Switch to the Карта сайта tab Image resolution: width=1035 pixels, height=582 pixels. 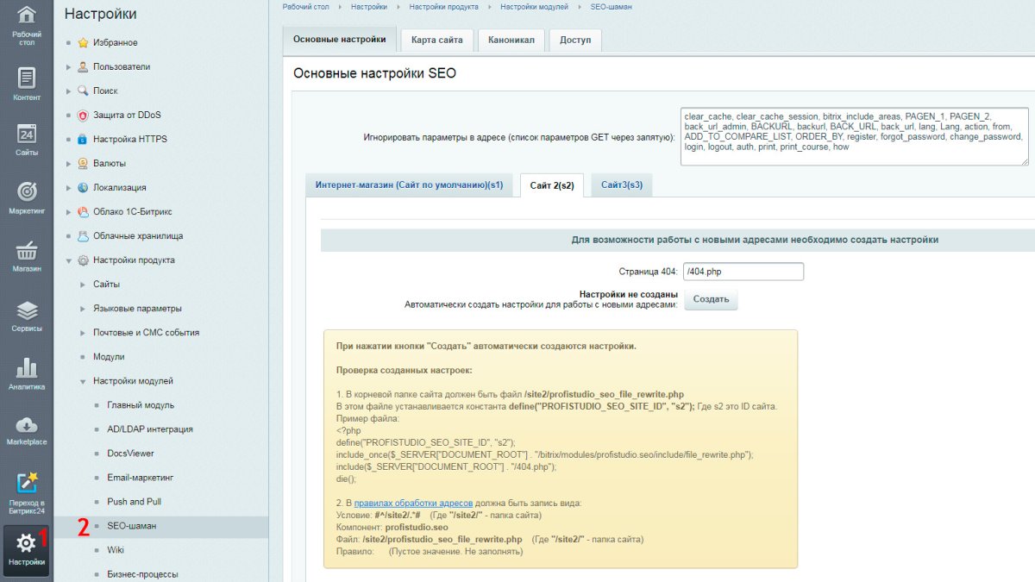(438, 40)
